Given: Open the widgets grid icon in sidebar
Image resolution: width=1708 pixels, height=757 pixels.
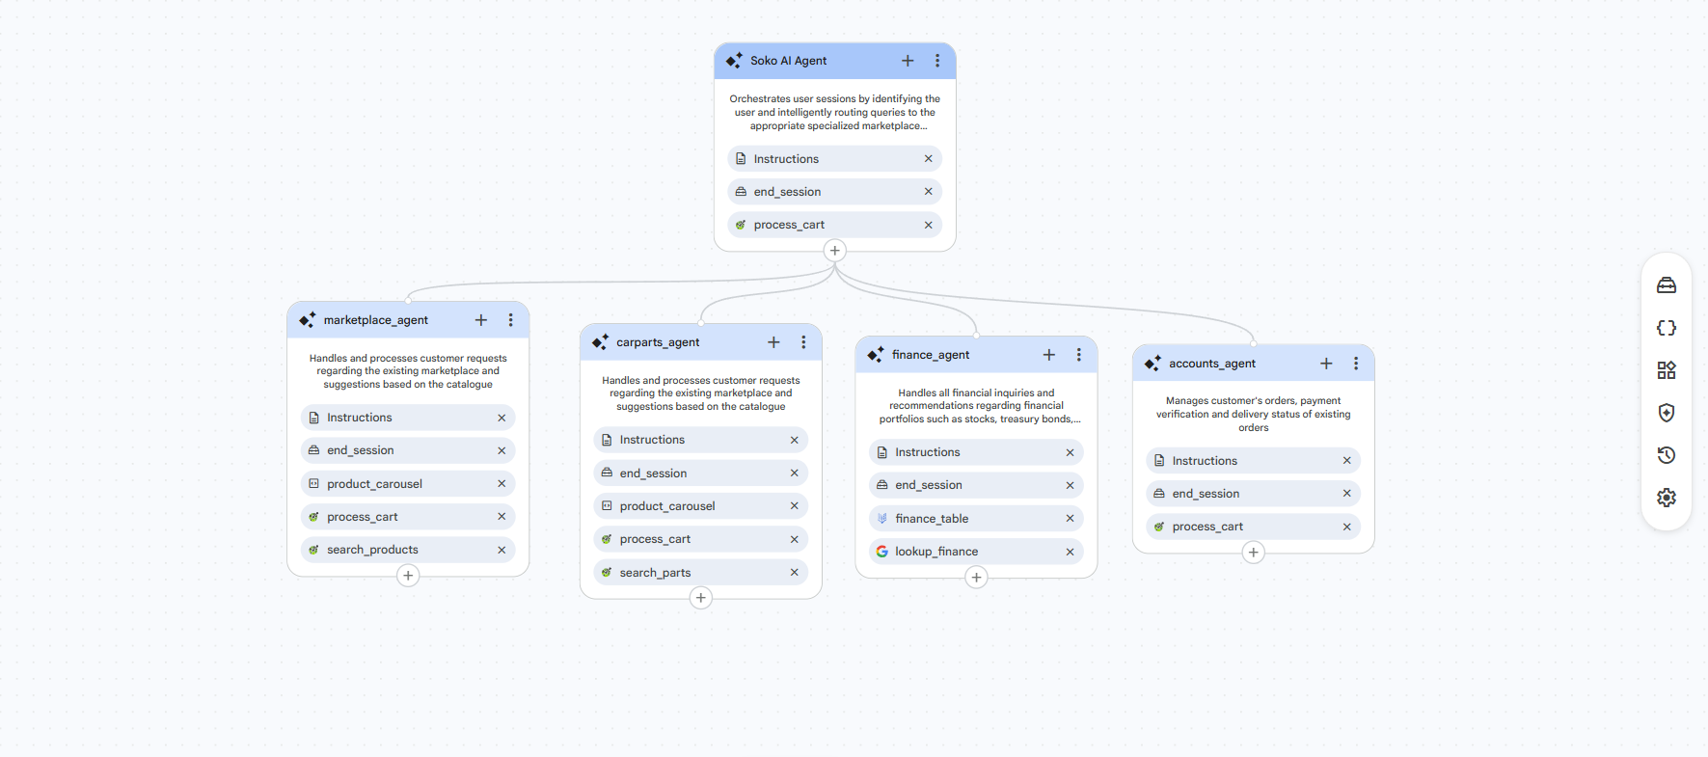Looking at the screenshot, I should click(1667, 370).
